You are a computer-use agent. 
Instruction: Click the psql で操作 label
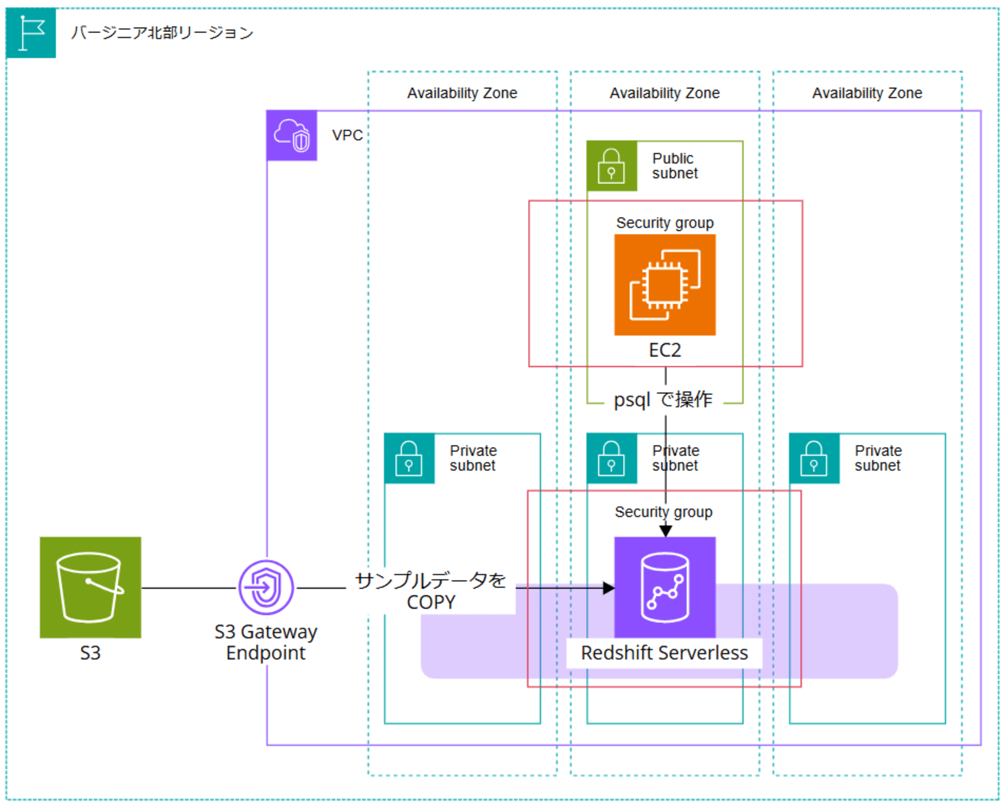(663, 399)
